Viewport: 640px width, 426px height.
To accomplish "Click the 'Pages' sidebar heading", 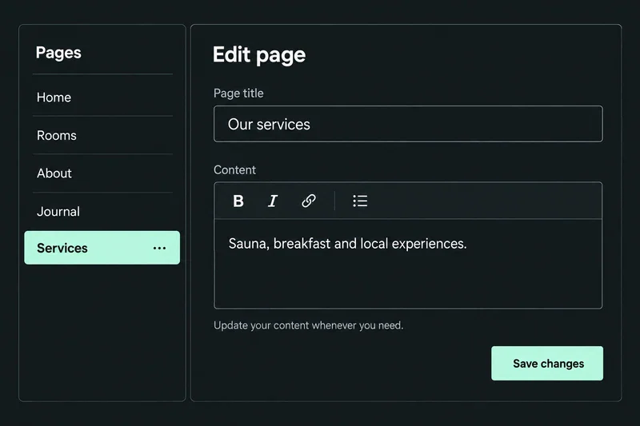I will click(58, 53).
